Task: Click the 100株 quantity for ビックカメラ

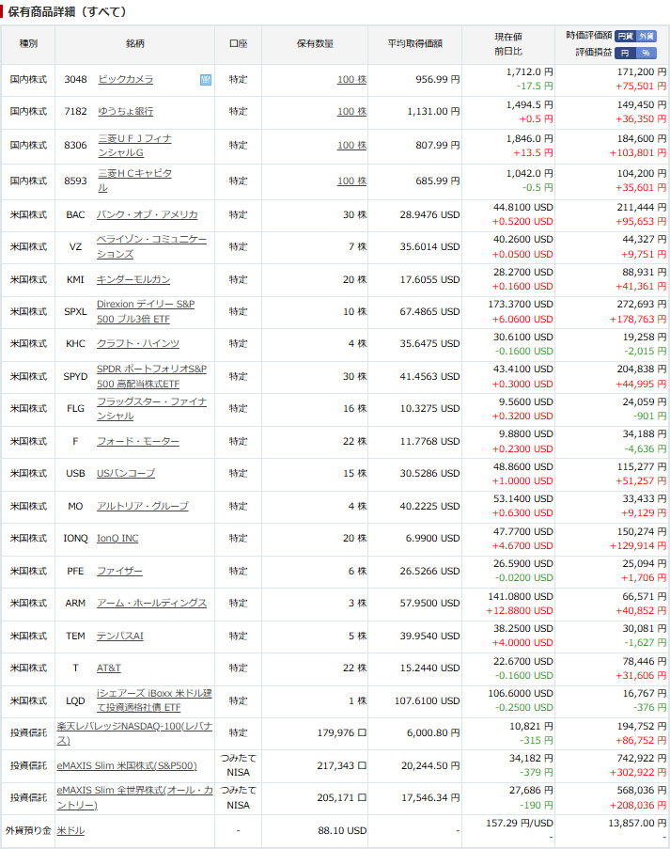Action: (351, 80)
